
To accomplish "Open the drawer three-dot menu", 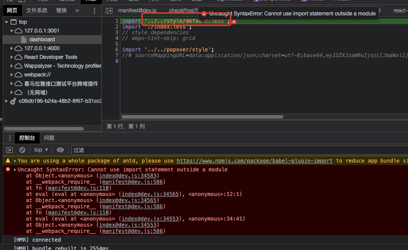I will point(10,138).
